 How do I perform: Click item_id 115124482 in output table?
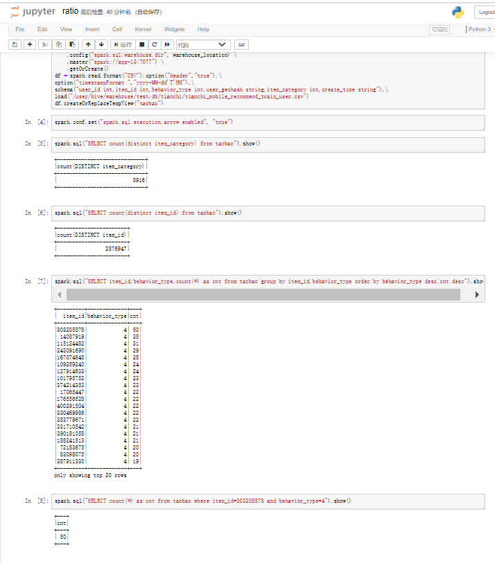click(x=71, y=343)
